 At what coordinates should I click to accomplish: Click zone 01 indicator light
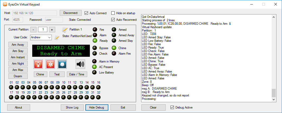pos(11,88)
